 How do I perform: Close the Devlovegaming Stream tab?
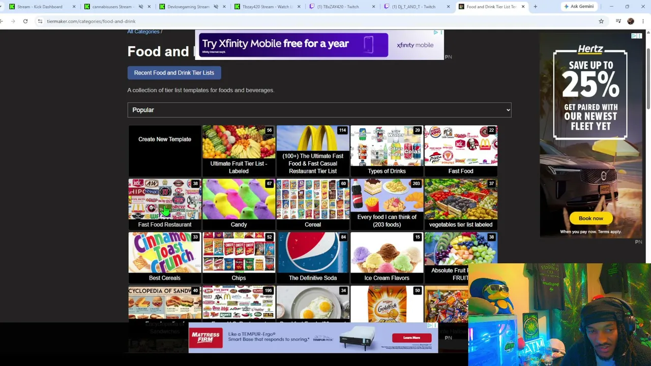click(224, 7)
